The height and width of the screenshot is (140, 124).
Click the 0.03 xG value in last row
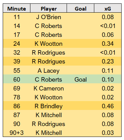[x=108, y=133]
